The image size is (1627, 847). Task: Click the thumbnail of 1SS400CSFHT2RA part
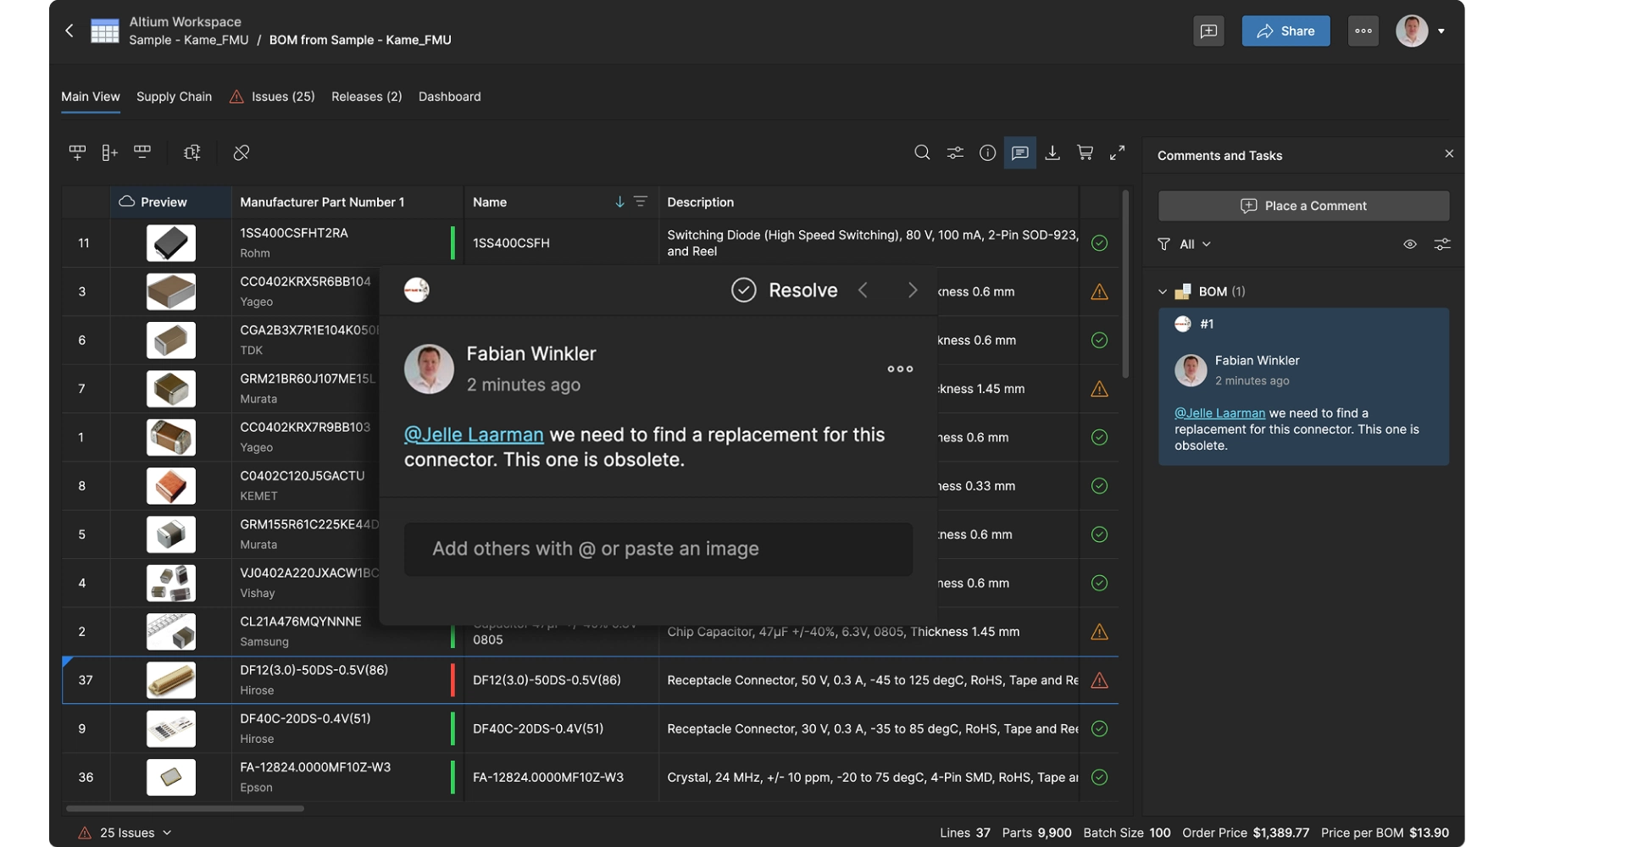[170, 243]
